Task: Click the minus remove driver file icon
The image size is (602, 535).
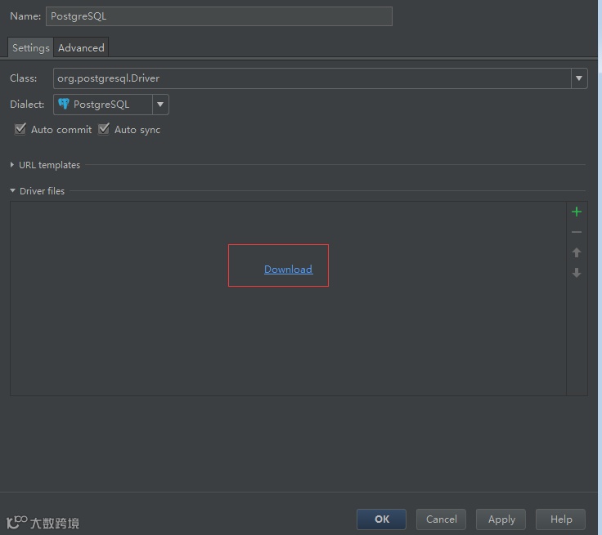Action: pos(577,232)
